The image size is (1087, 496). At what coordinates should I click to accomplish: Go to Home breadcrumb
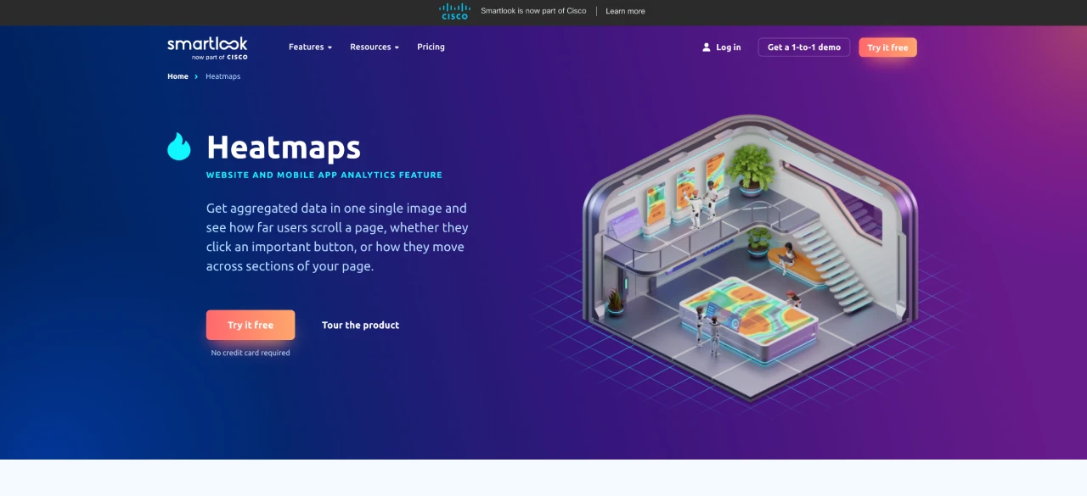(x=177, y=76)
